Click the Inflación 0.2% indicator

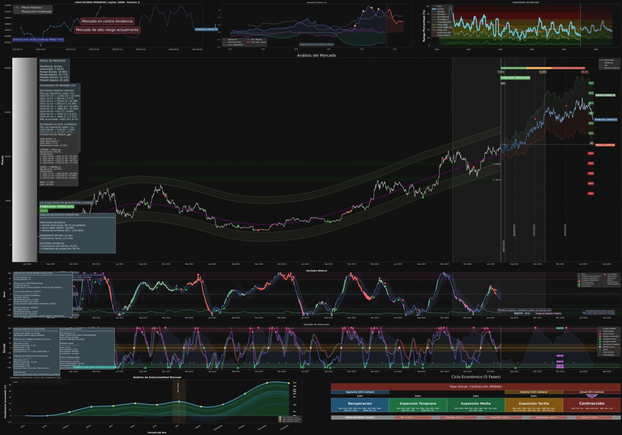point(455,418)
